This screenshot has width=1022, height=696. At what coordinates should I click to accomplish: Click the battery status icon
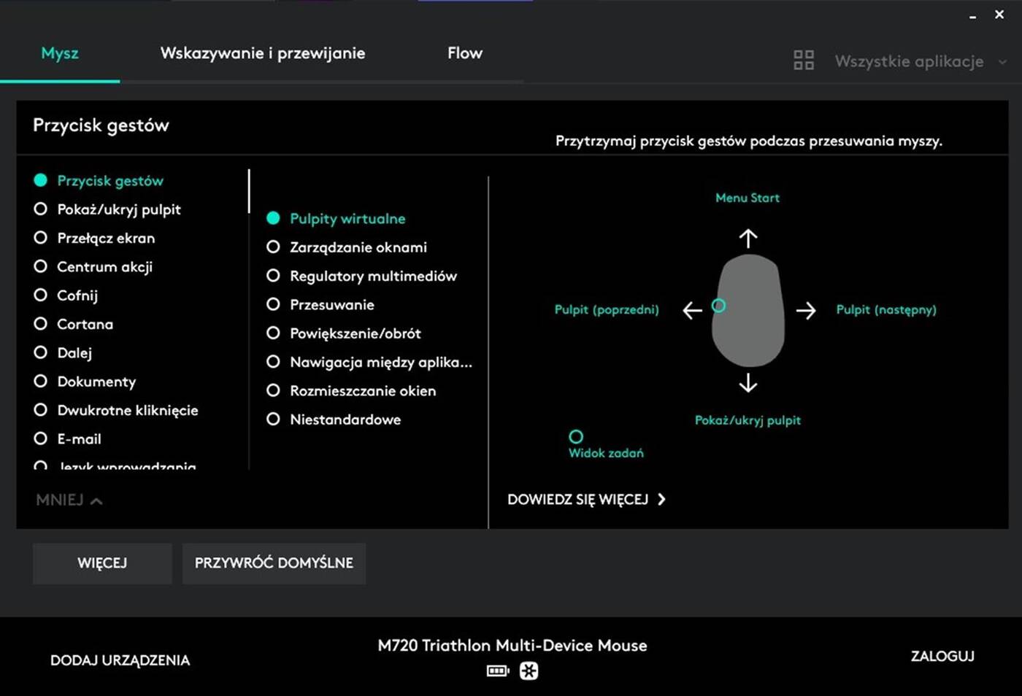pos(497,670)
